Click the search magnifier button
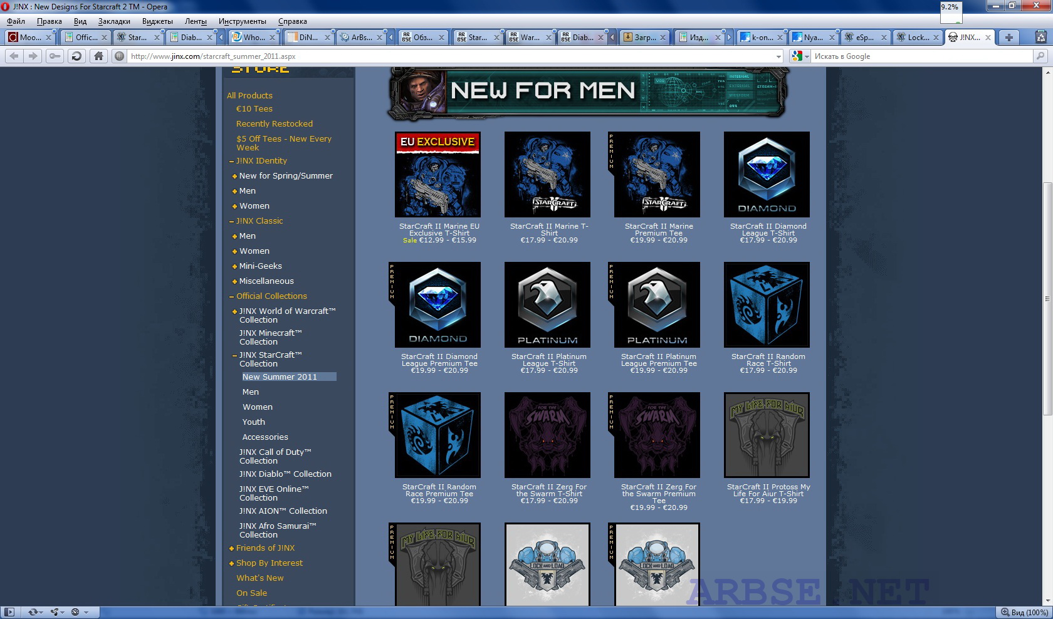The image size is (1053, 619). pos(1040,56)
